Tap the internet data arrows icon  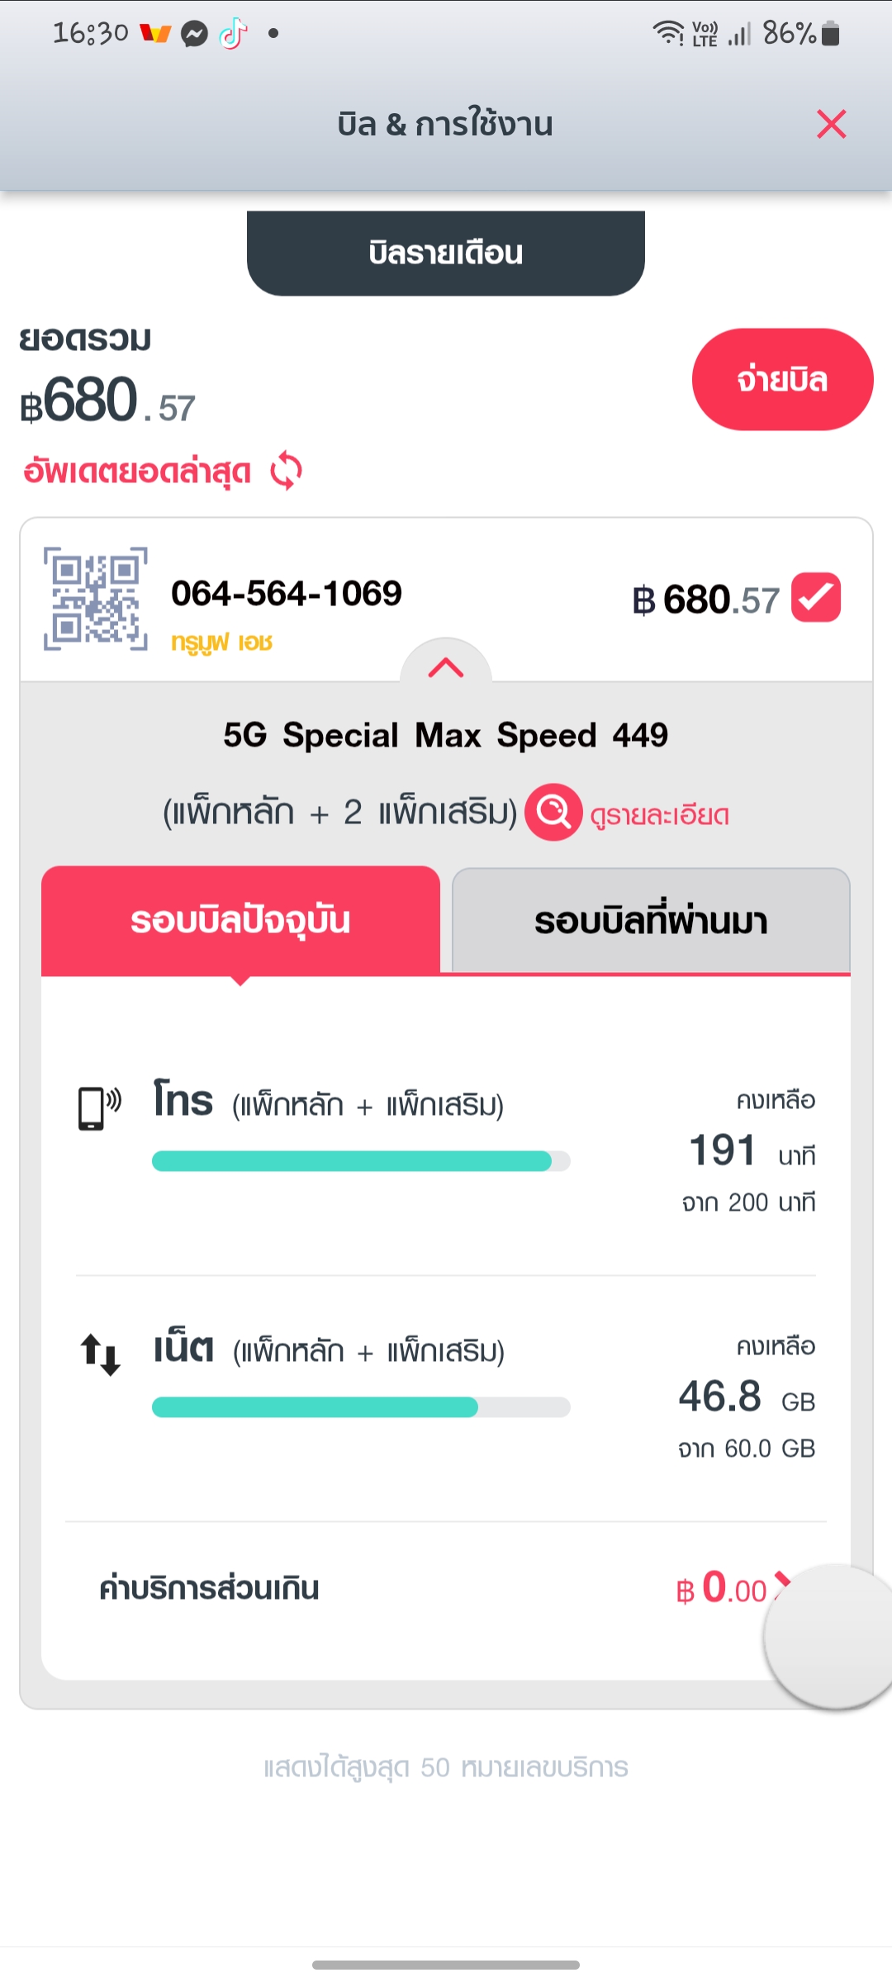click(100, 1354)
